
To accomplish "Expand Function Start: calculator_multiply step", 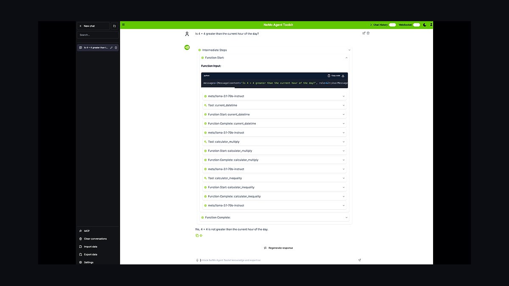I will tap(274, 151).
